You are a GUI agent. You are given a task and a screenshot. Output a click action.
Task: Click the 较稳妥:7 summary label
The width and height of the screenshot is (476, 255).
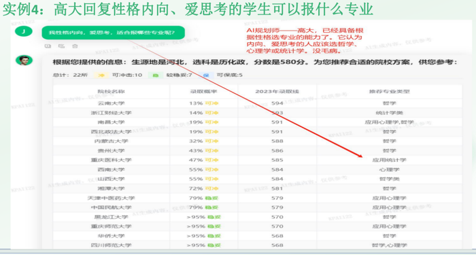tap(179, 75)
